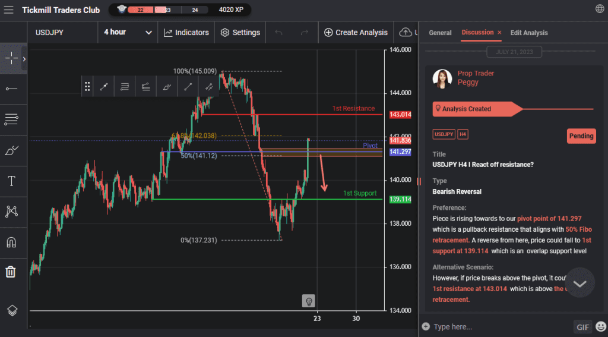Click Create Analysis button
The height and width of the screenshot is (337, 608).
point(356,33)
